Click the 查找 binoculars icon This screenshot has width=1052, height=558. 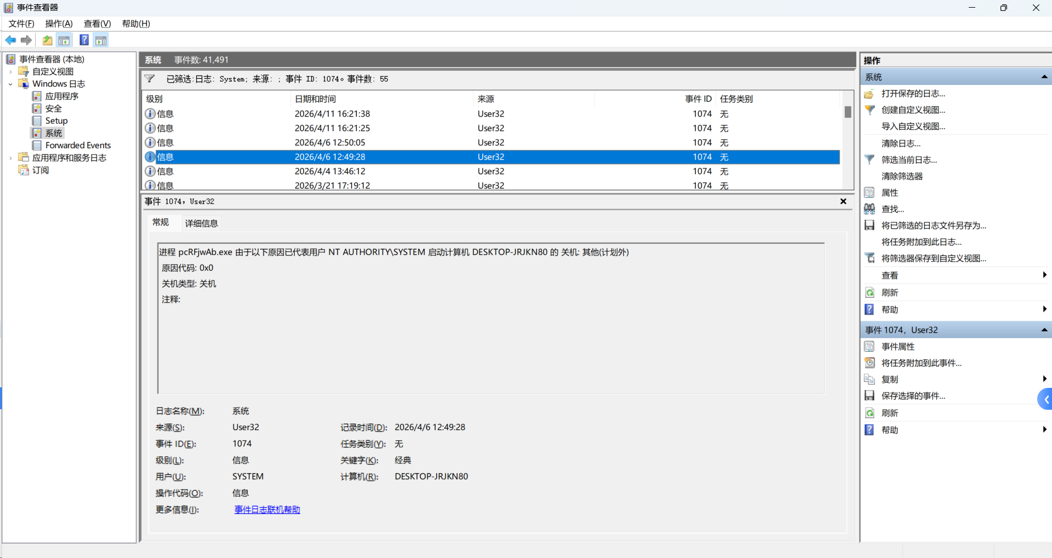point(869,209)
